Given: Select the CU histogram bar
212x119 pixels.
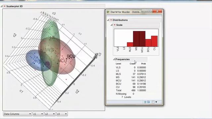Looking at the screenshot, I should click(x=154, y=41).
